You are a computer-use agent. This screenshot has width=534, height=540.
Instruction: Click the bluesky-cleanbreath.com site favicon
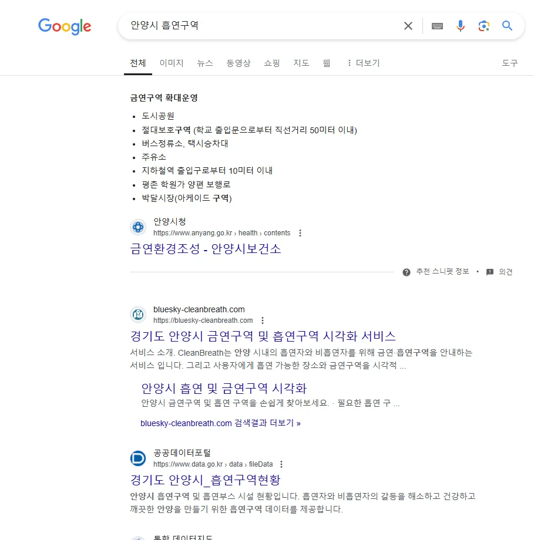tap(137, 315)
